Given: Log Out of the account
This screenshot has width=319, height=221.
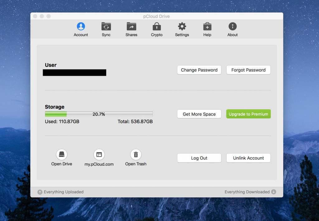Looking at the screenshot, I should coord(199,158).
